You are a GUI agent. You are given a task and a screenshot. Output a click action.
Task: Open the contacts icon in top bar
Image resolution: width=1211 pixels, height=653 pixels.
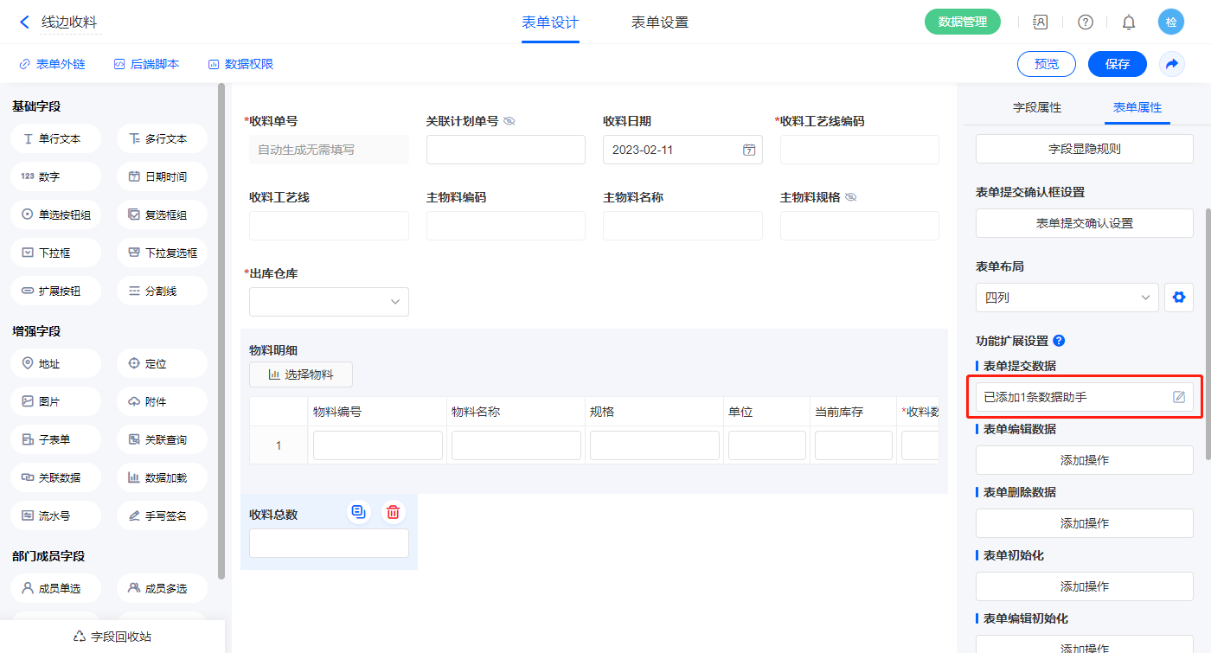tap(1041, 22)
